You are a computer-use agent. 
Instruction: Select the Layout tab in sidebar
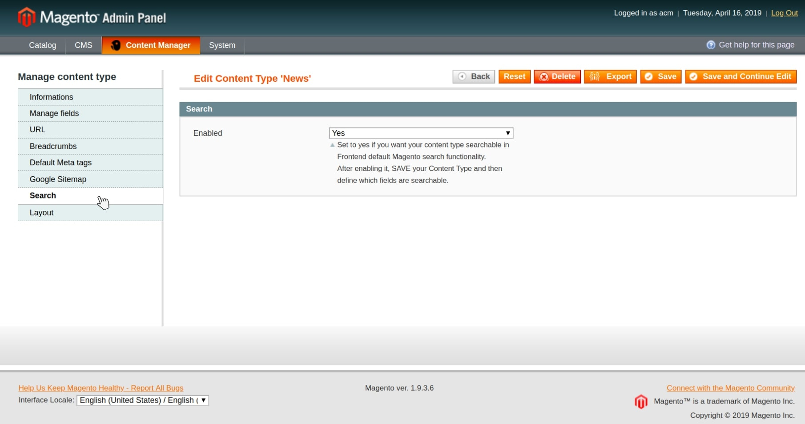[x=41, y=213]
